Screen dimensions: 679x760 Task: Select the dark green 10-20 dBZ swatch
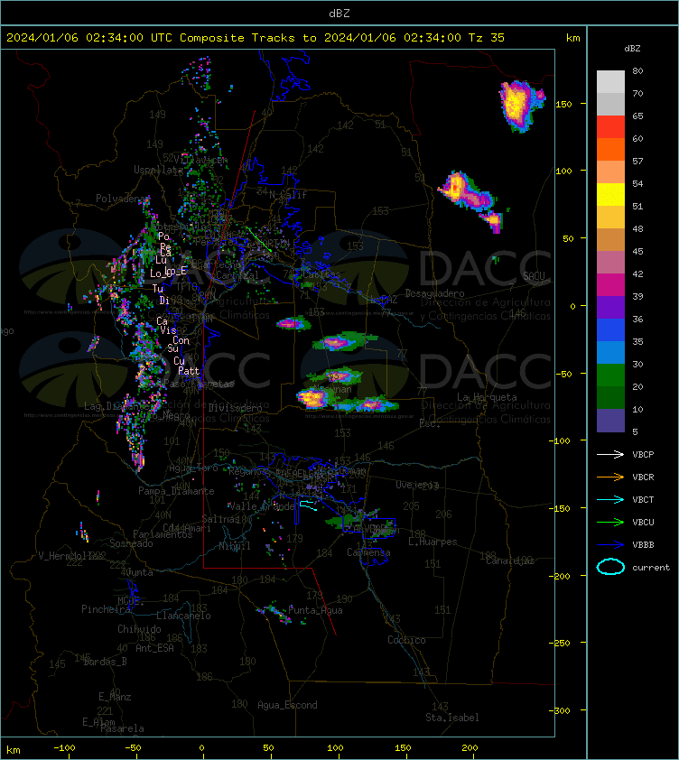[x=610, y=397]
